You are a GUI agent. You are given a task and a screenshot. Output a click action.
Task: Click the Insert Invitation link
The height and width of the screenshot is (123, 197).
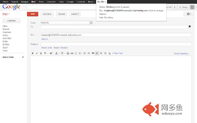[x=64, y=48]
